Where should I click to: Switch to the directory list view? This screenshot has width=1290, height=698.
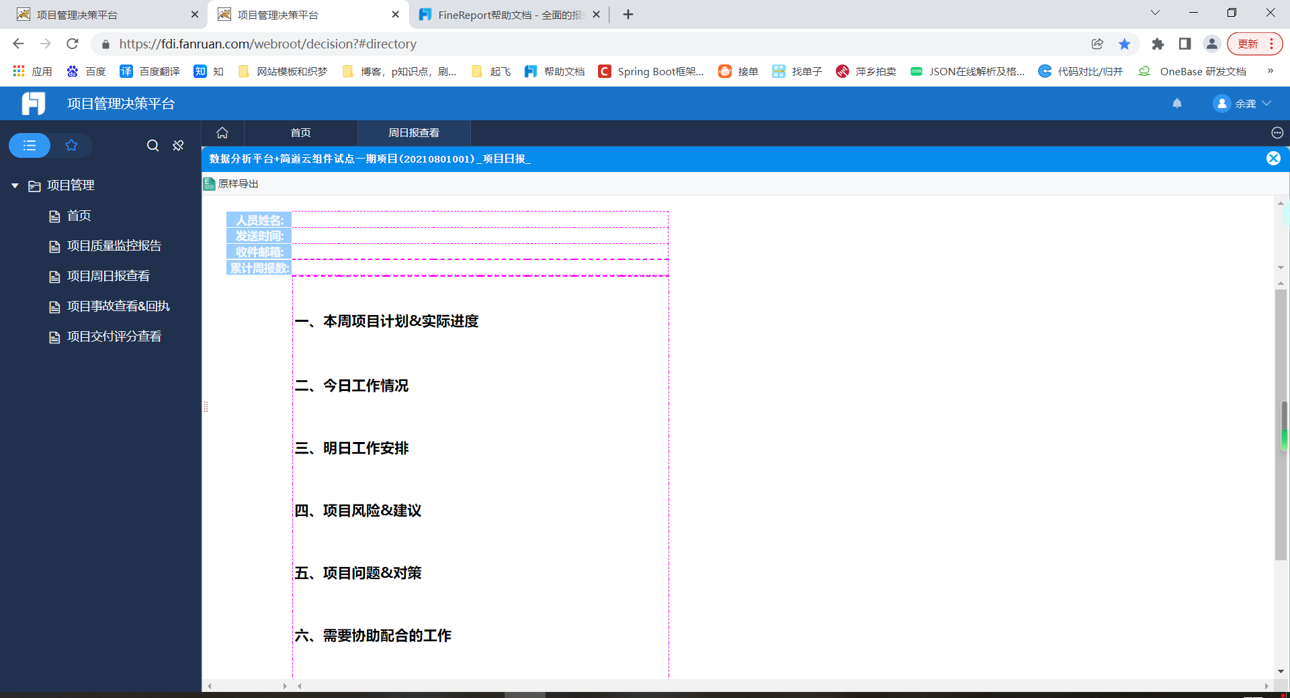click(x=30, y=145)
